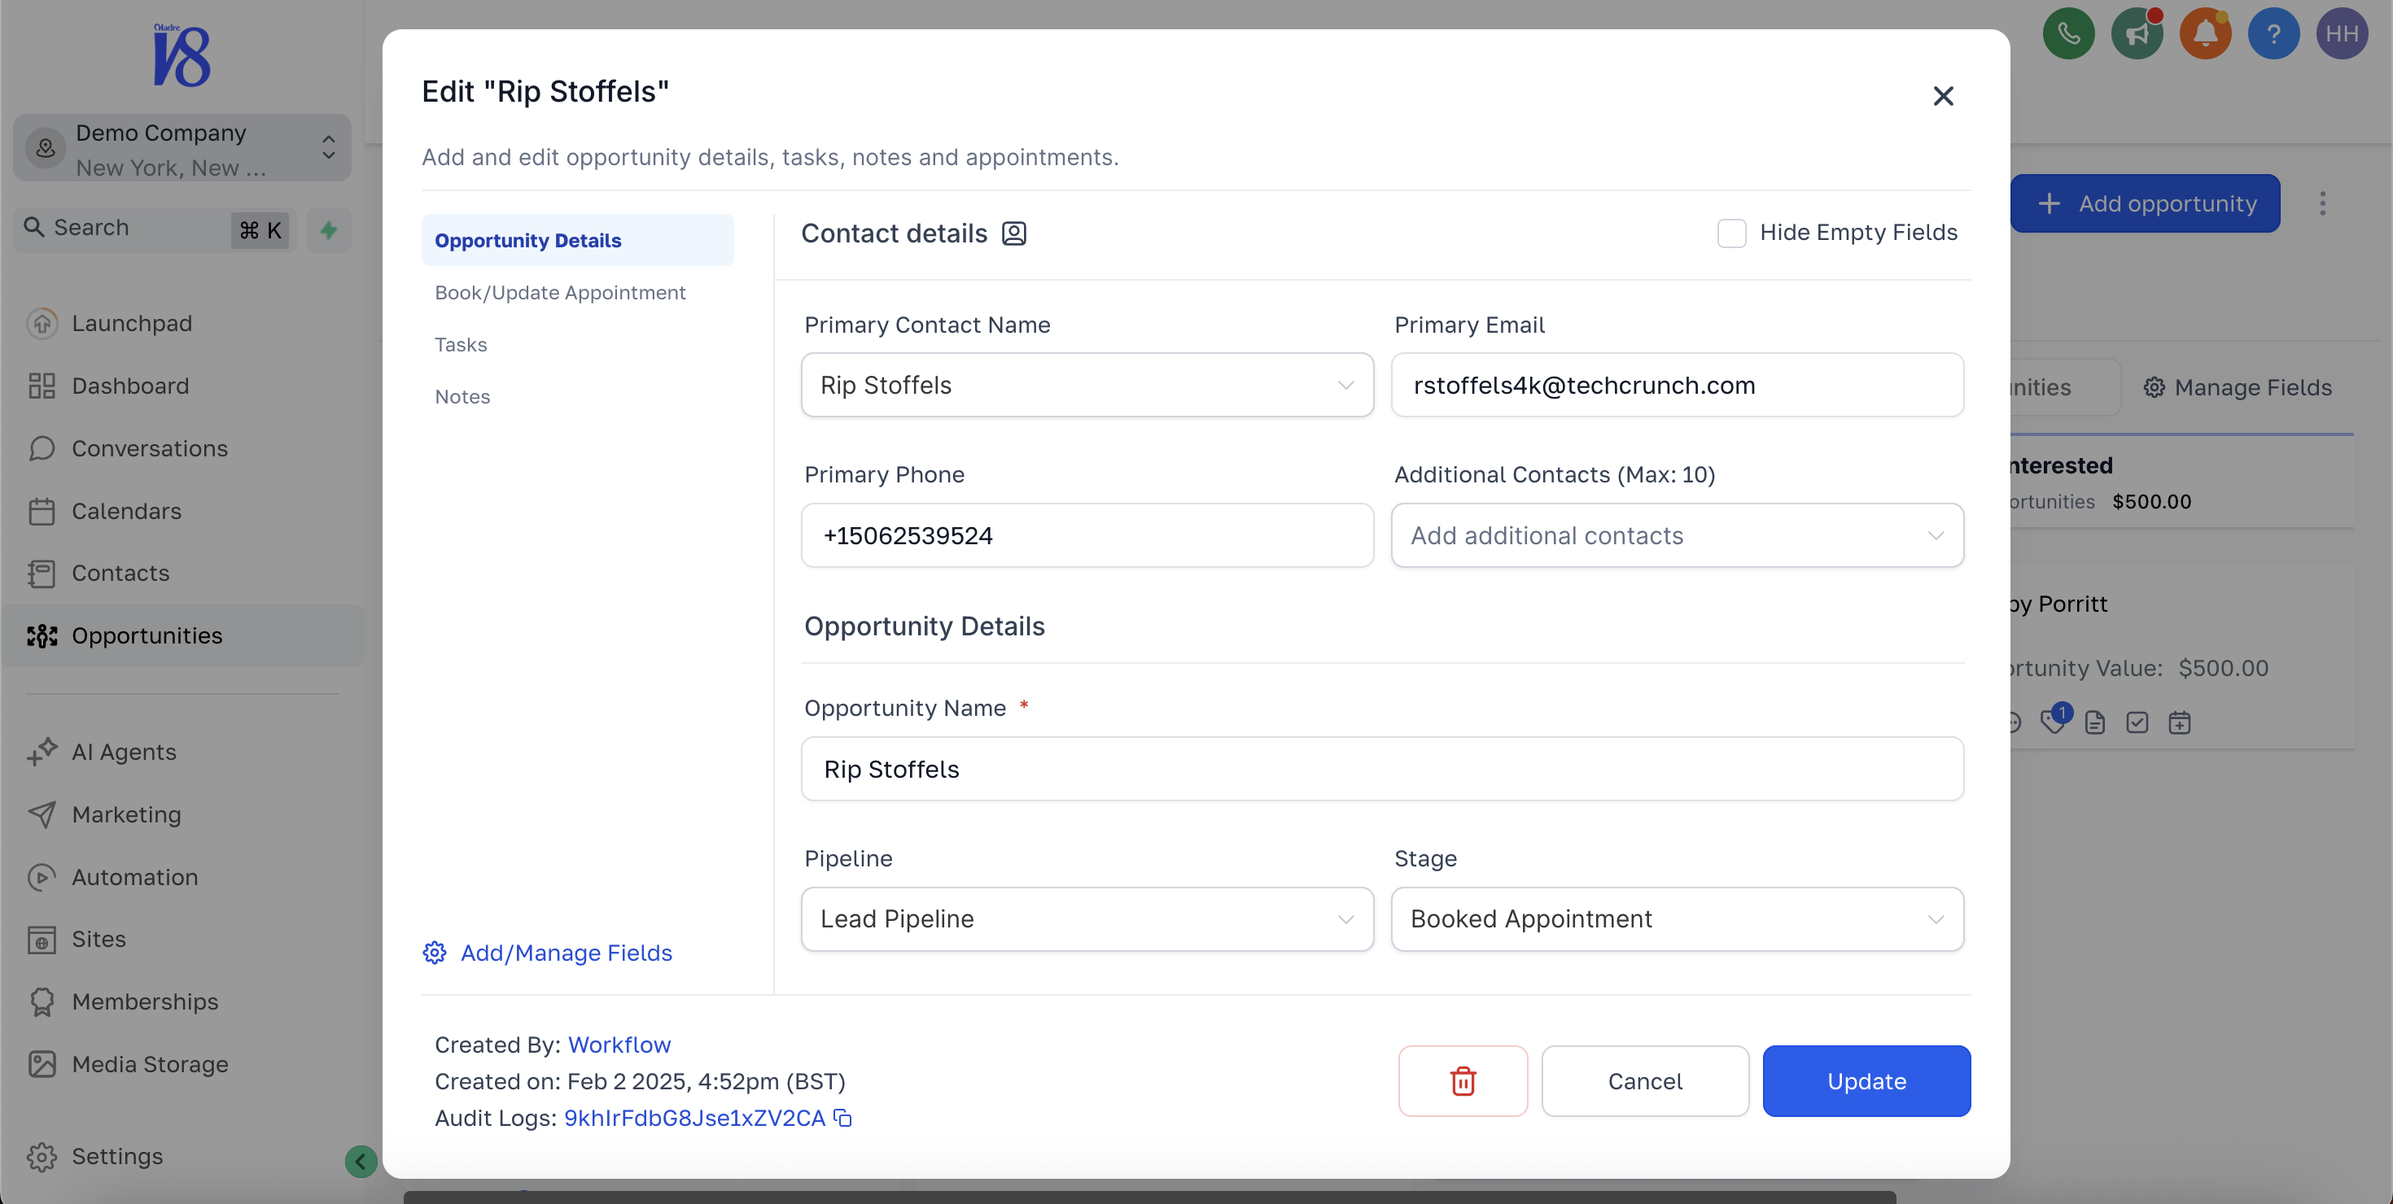The height and width of the screenshot is (1204, 2393).
Task: Click the contact profile icon beside Contact details
Action: point(1013,233)
